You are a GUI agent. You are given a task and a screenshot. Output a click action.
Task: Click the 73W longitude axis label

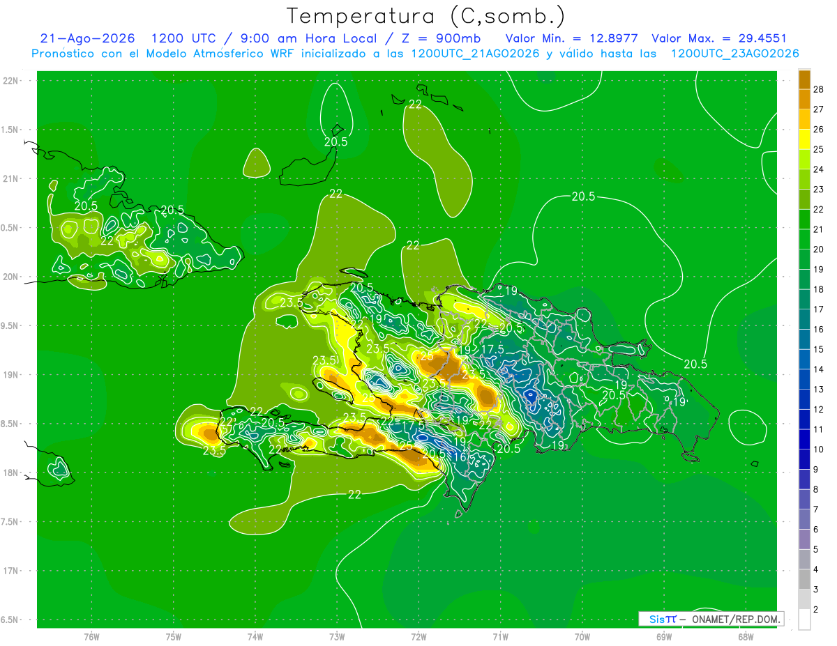point(337,636)
